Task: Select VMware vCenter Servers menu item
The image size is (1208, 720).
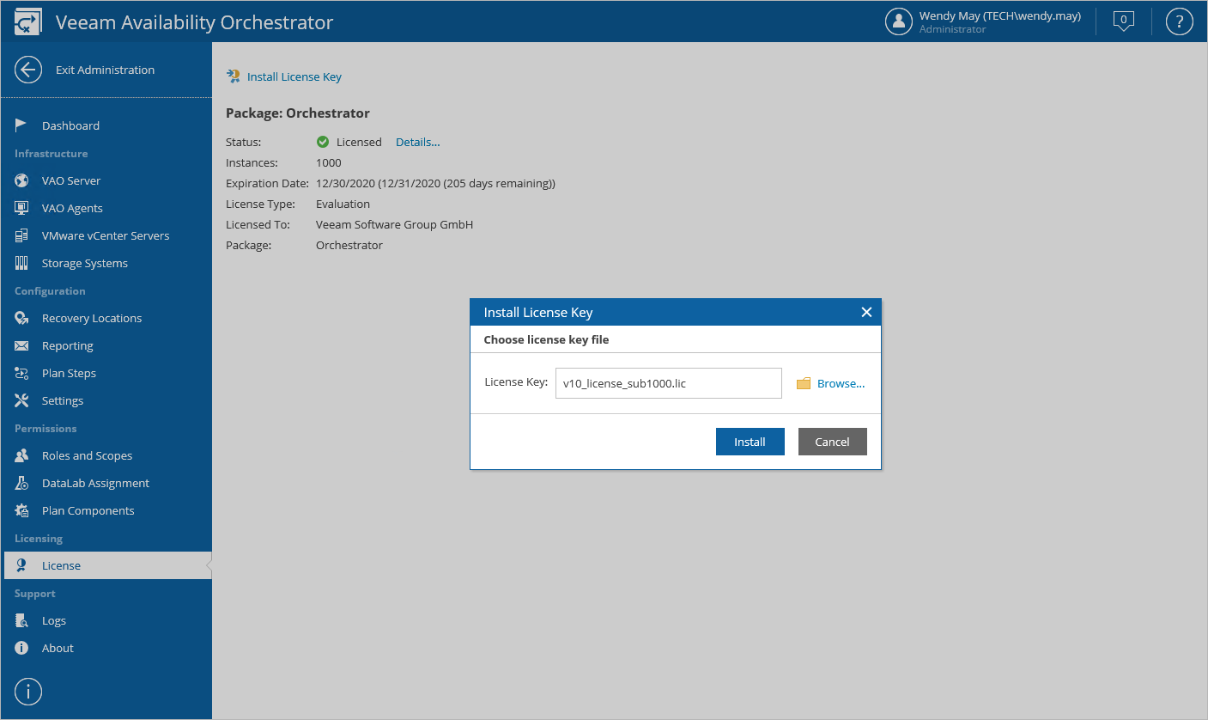Action: coord(106,235)
